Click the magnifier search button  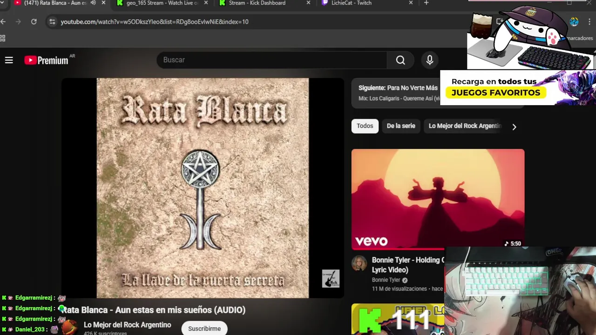(400, 60)
